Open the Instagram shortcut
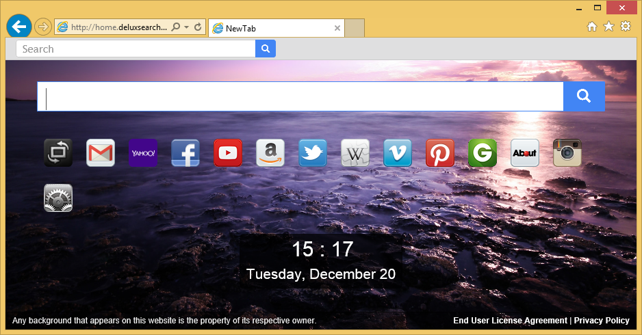Screen dimensions: 642x335 coord(567,152)
